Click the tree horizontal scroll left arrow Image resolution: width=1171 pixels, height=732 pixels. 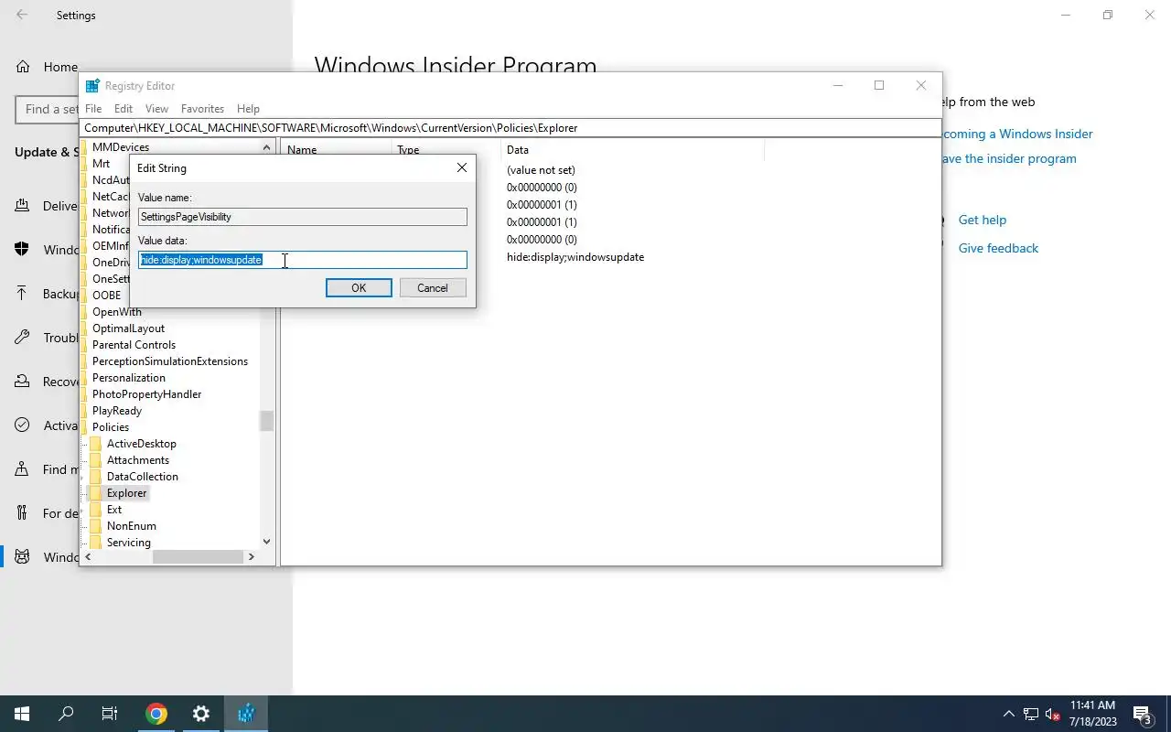89,556
